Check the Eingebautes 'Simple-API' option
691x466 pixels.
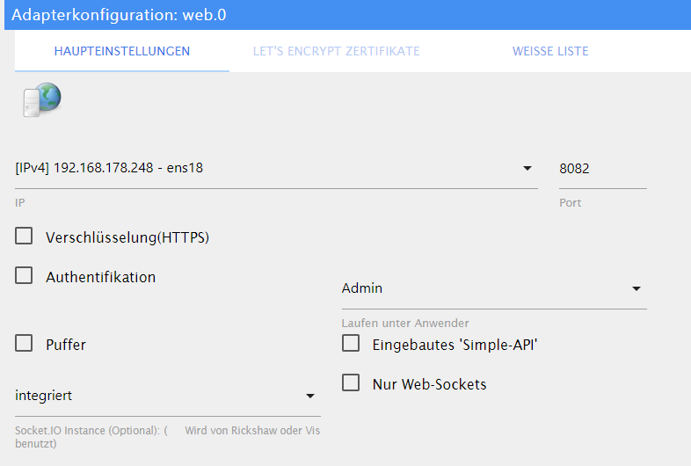351,343
